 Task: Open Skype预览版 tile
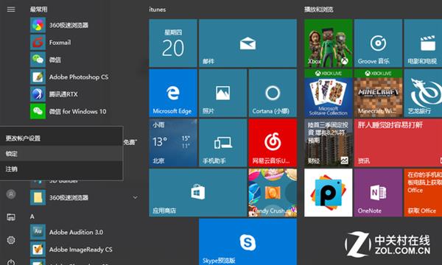tap(248, 242)
